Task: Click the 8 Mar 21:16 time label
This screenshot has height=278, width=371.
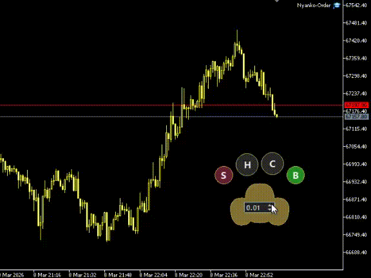Action: coord(47,275)
